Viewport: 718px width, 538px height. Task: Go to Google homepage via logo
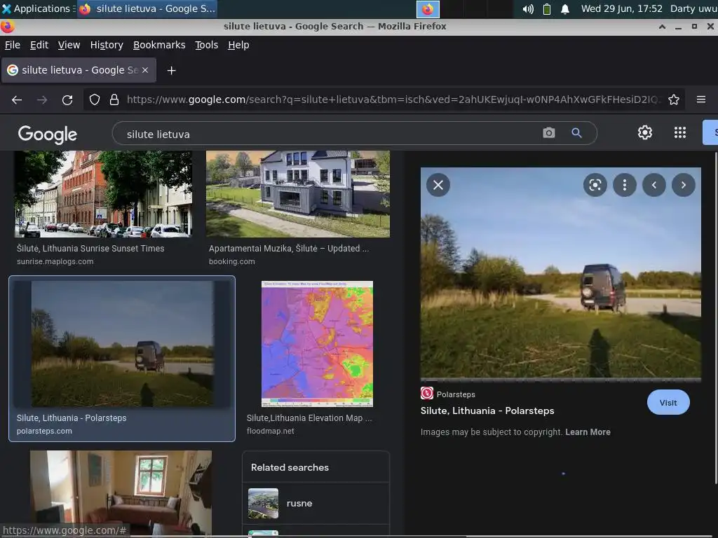click(x=48, y=134)
